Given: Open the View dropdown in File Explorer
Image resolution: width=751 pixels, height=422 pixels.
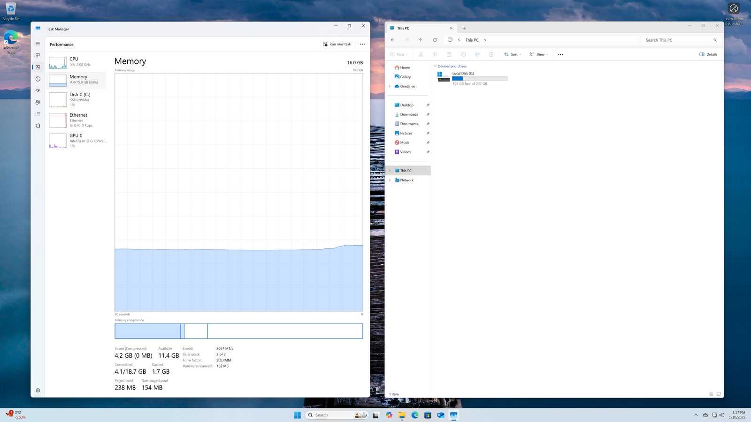Looking at the screenshot, I should pyautogui.click(x=539, y=54).
